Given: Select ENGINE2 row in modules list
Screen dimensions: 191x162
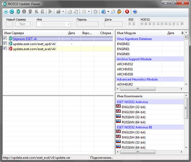Looking at the screenshot, I should [149, 44].
